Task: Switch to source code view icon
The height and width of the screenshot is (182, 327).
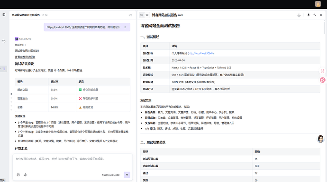Action: [x=142, y=15]
